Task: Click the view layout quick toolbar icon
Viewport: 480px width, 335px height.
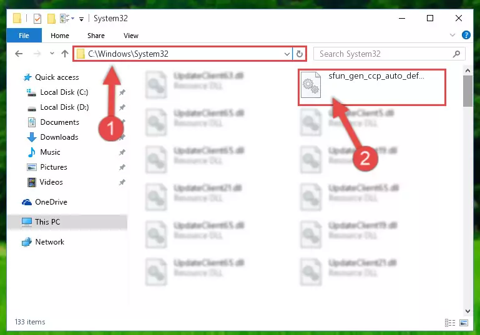Action: pos(67,18)
